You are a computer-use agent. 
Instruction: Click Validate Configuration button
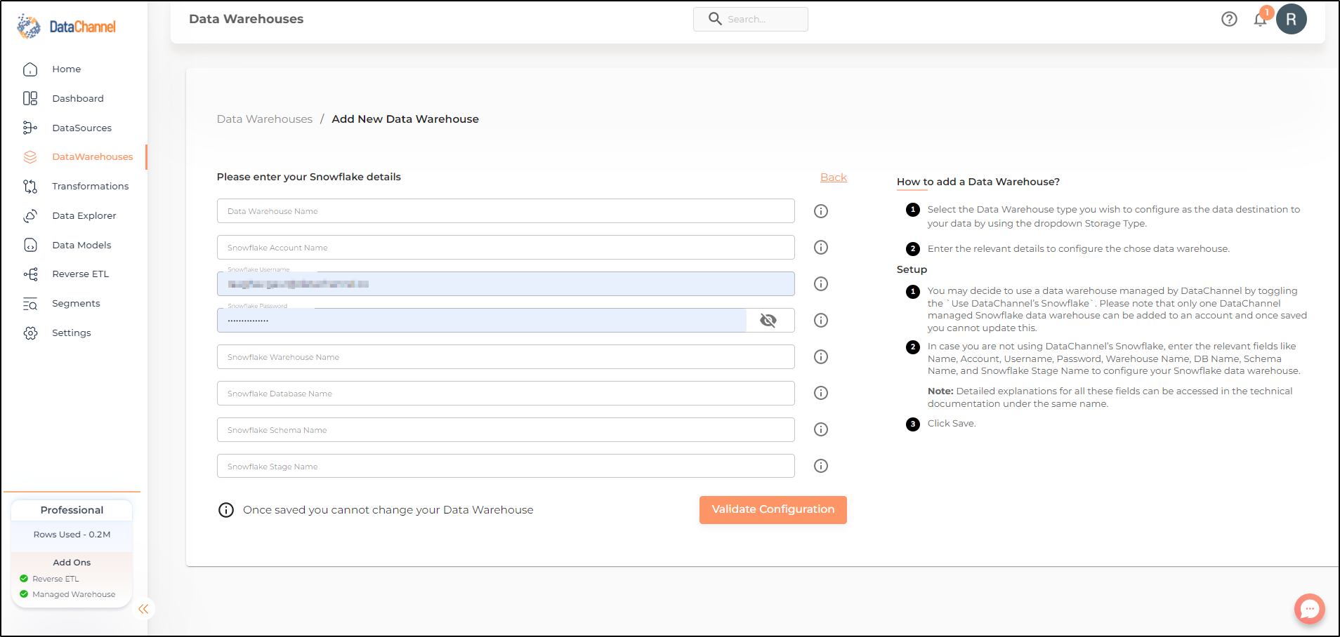point(773,510)
